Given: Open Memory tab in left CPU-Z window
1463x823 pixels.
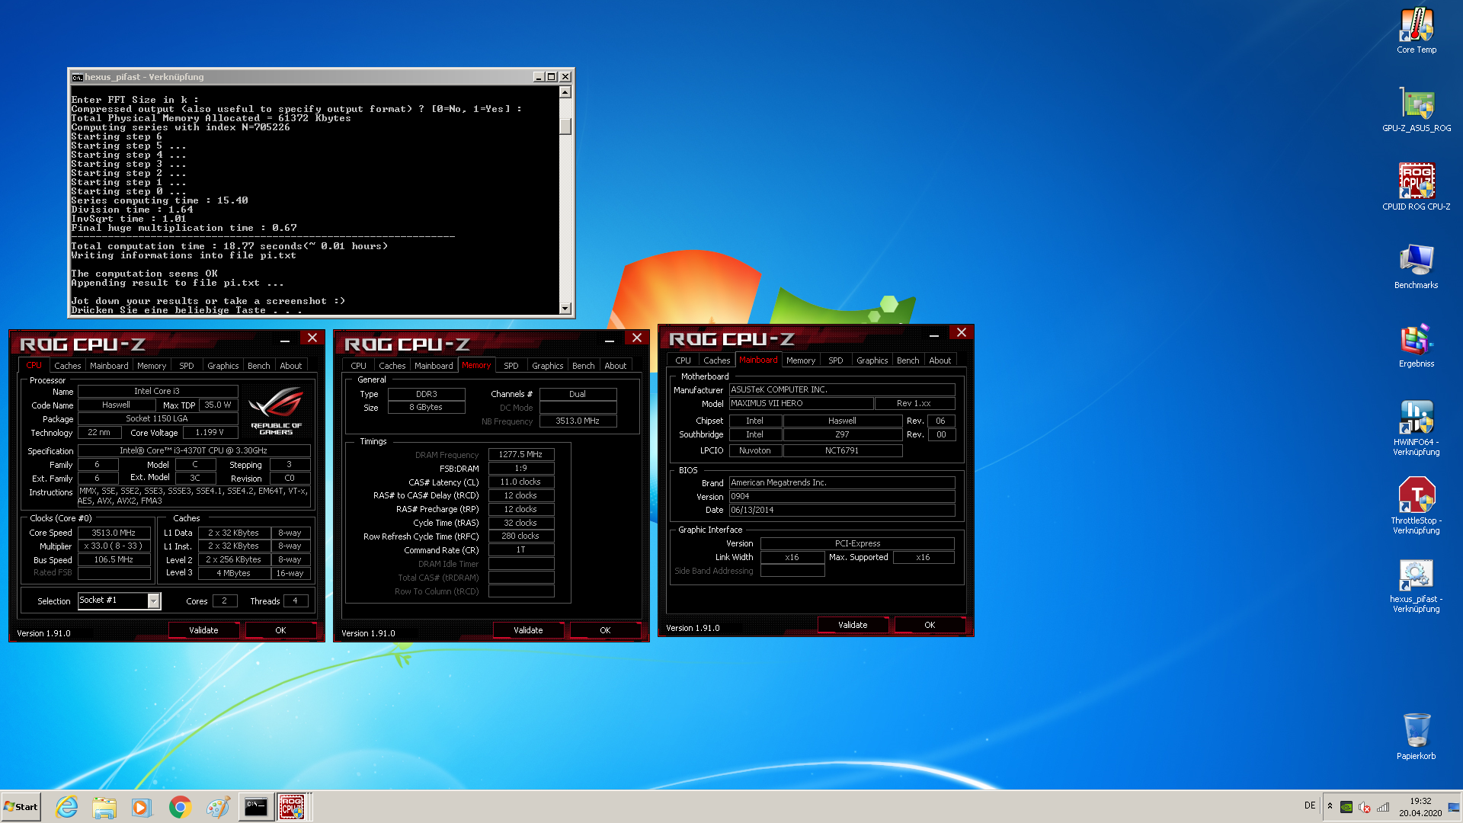Looking at the screenshot, I should coord(152,366).
